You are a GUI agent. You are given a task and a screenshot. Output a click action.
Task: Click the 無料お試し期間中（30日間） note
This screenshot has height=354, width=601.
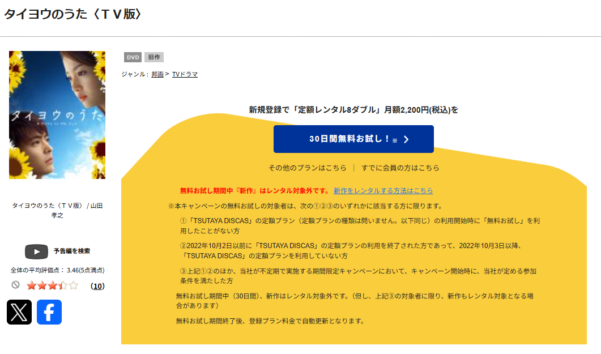355,301
